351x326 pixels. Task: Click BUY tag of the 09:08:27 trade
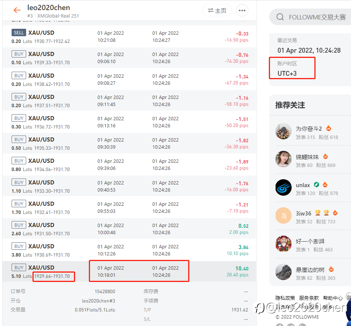click(19, 76)
